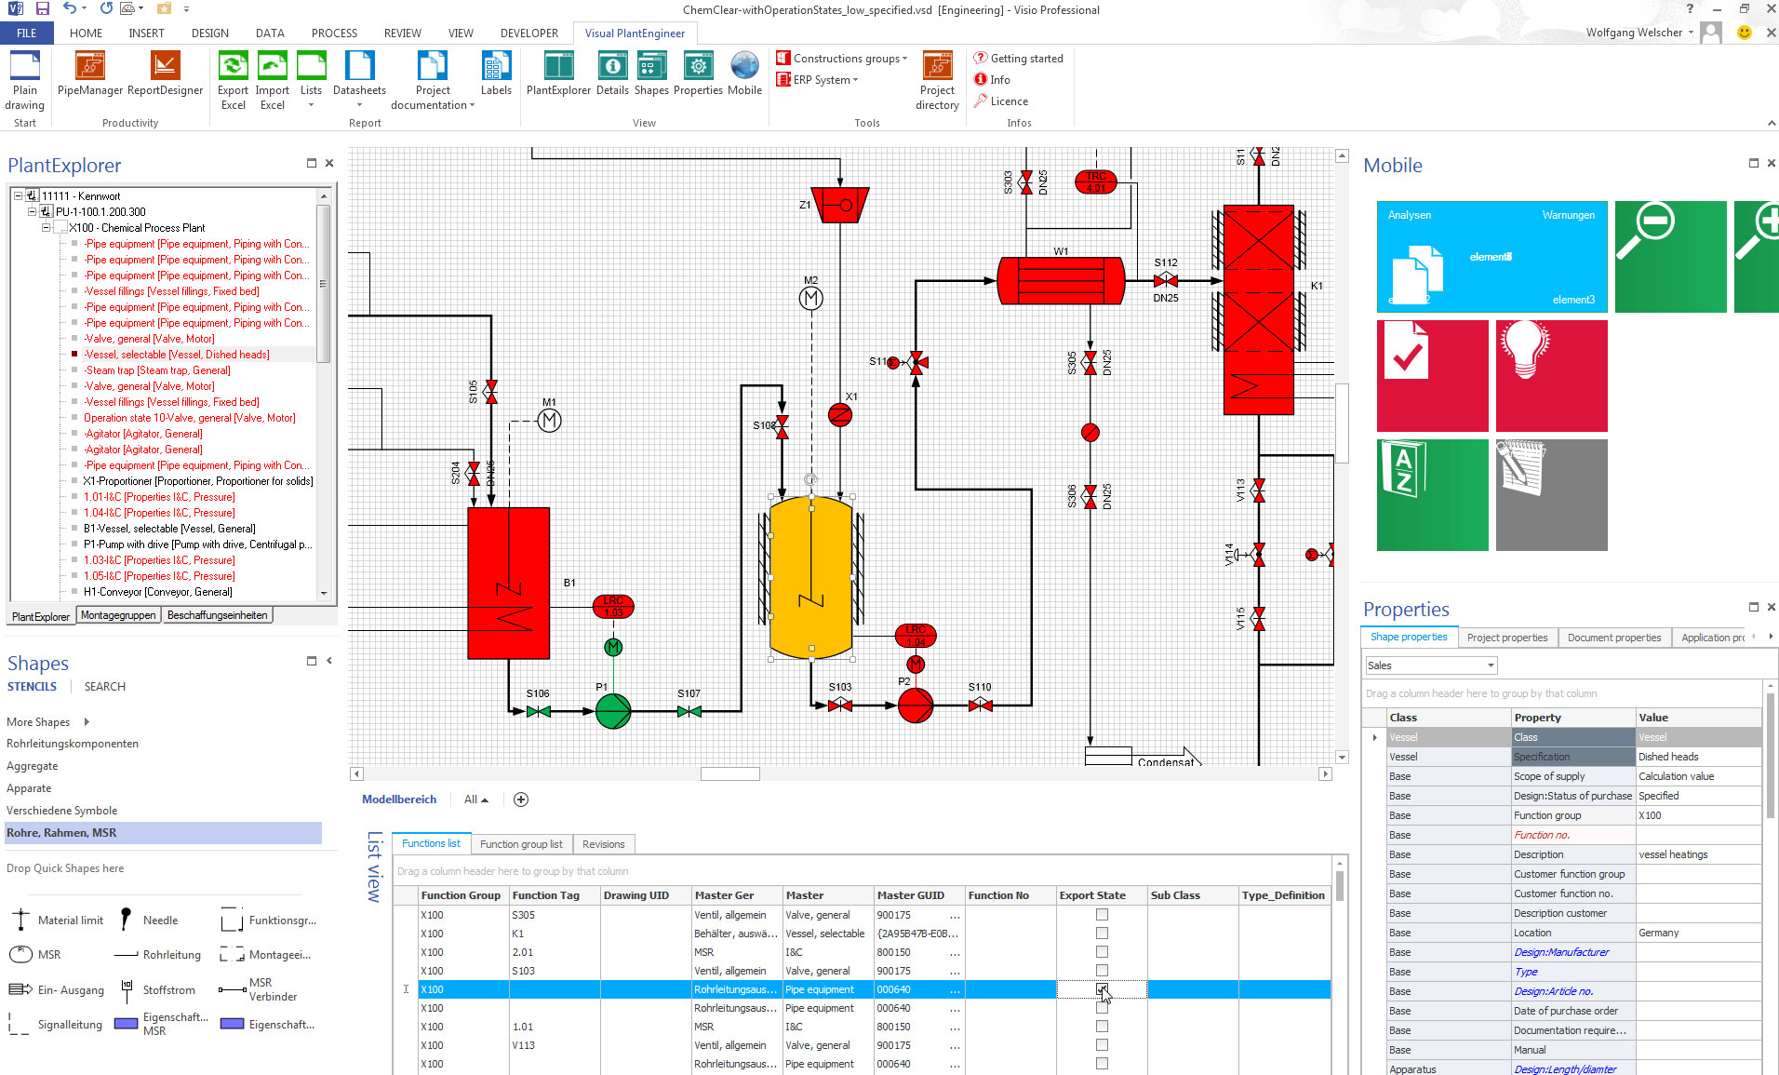Select the Apparate stencil

coord(29,788)
